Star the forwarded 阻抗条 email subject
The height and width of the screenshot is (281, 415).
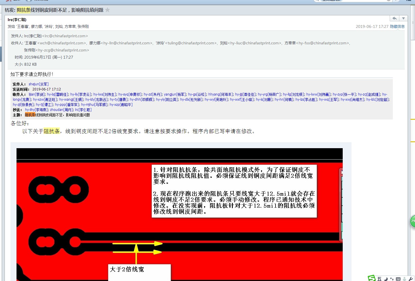(107, 10)
